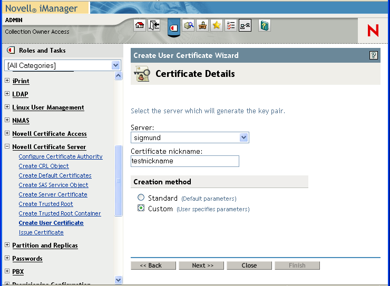Open the Server dropdown list
The width and height of the screenshot is (390, 286).
pos(243,137)
